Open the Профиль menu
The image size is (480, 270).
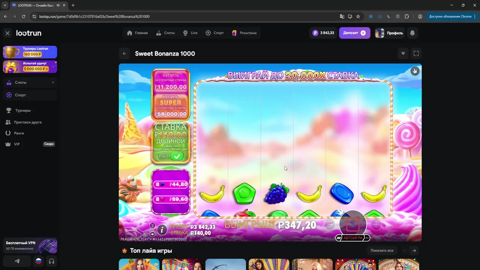coord(389,33)
